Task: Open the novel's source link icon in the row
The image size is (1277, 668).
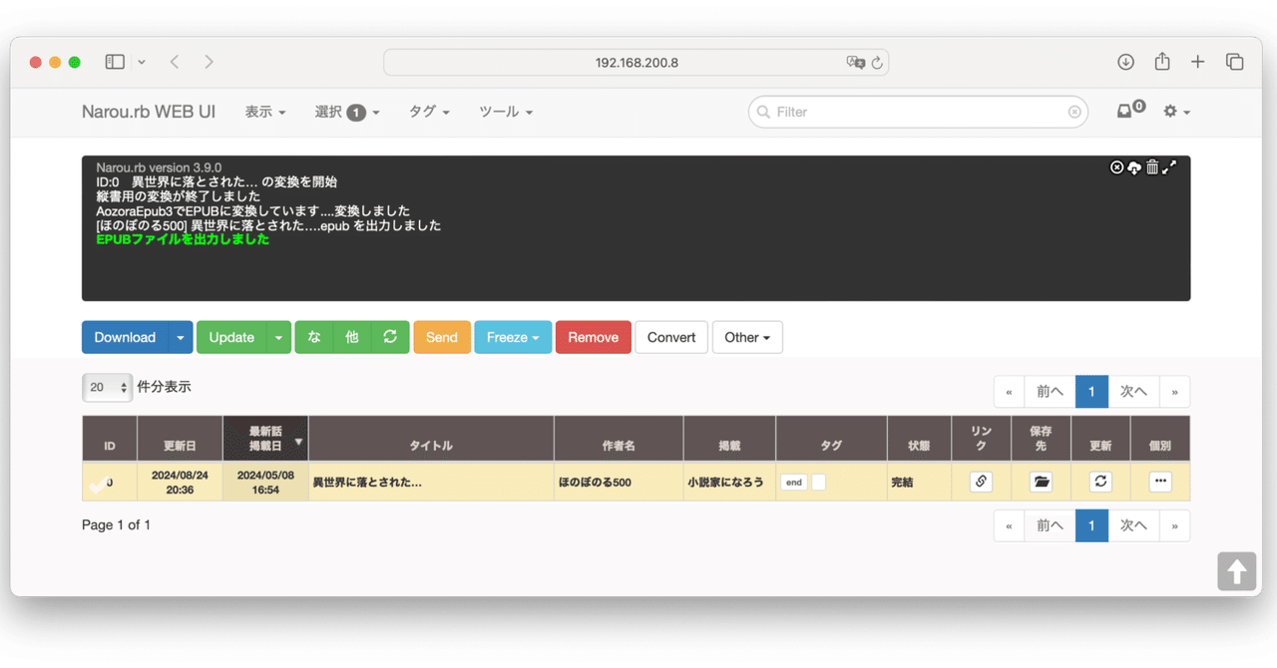Action: click(x=981, y=482)
